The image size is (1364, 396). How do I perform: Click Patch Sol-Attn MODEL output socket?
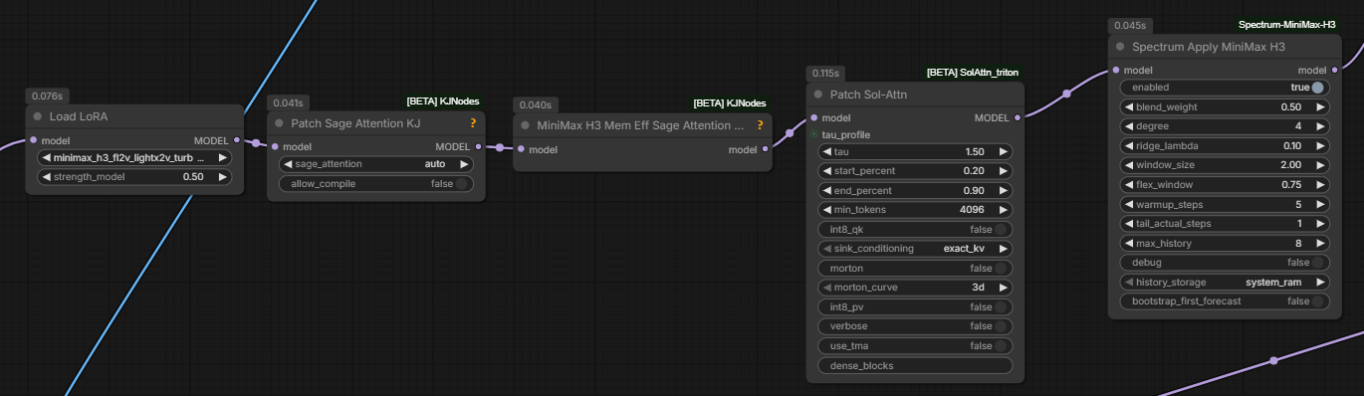coord(1017,118)
